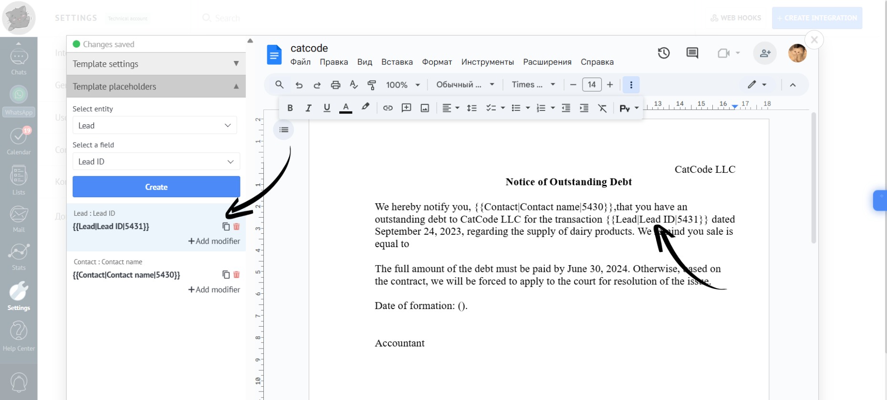Expand the Template settings section
Screen dimensions: 887x400
(156, 64)
